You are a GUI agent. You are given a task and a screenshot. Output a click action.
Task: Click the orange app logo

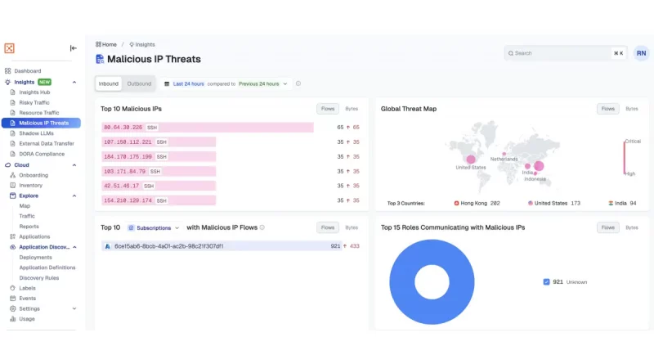tap(10, 48)
